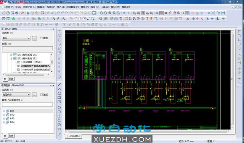Open the 项目数据 menu
244x143 pixels.
tap(73, 7)
